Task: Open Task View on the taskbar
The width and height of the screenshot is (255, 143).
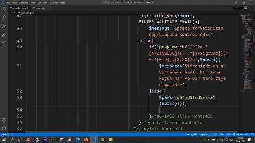Action: (20, 139)
